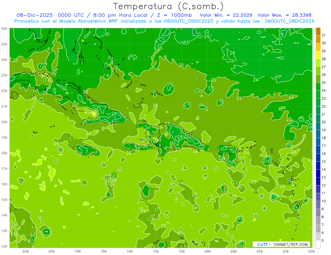
Task: Click the colorbar scale label "10"
Action: click(x=324, y=201)
